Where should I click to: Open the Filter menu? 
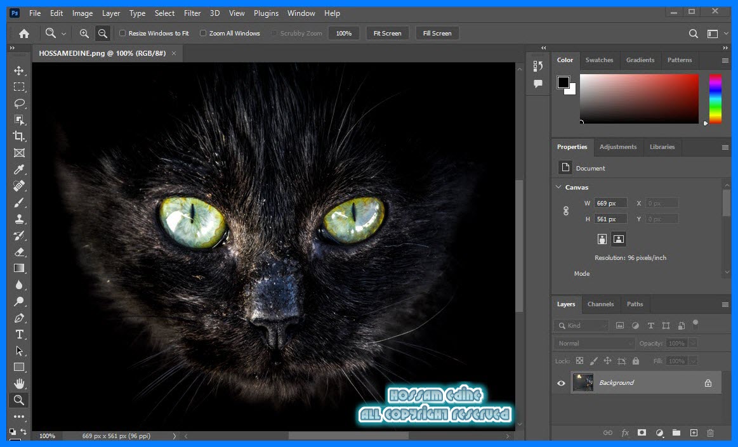pyautogui.click(x=192, y=13)
